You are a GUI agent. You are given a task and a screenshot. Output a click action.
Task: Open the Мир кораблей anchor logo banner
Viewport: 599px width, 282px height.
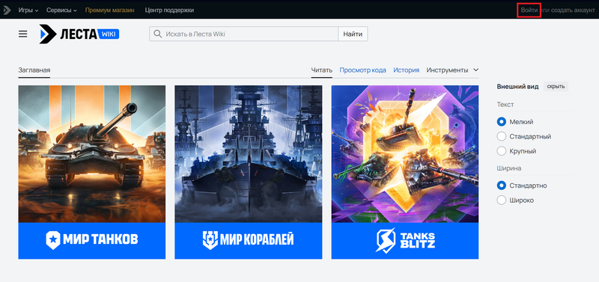(249, 241)
